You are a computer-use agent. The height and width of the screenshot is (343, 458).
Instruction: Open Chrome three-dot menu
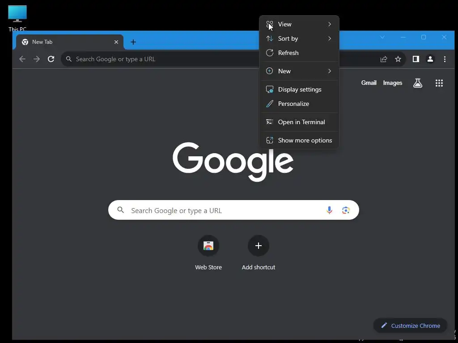pos(445,59)
